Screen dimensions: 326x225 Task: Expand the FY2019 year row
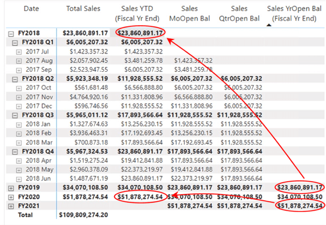pos(11,187)
